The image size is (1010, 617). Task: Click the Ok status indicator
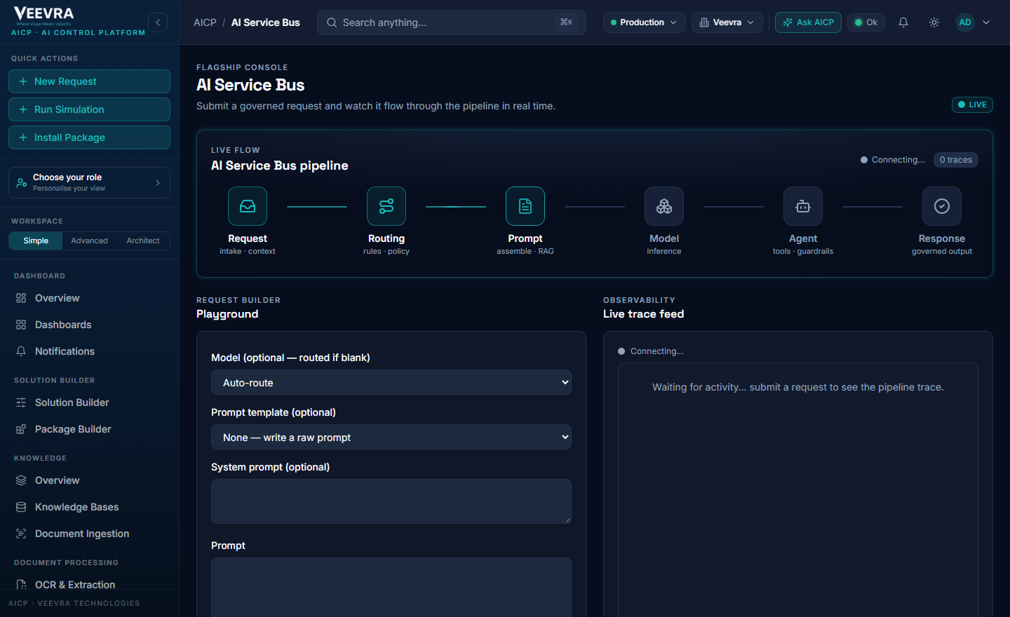pos(866,22)
